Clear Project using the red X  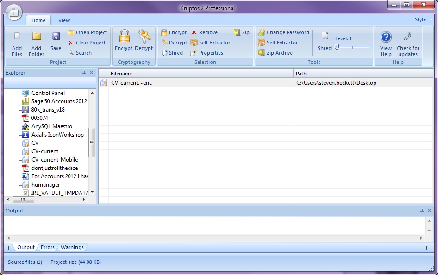pos(87,43)
